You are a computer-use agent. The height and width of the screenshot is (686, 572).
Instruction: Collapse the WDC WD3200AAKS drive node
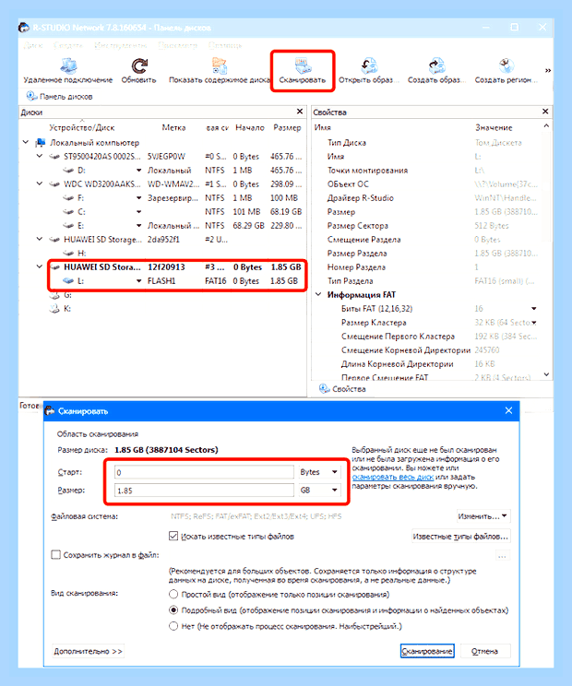point(40,183)
